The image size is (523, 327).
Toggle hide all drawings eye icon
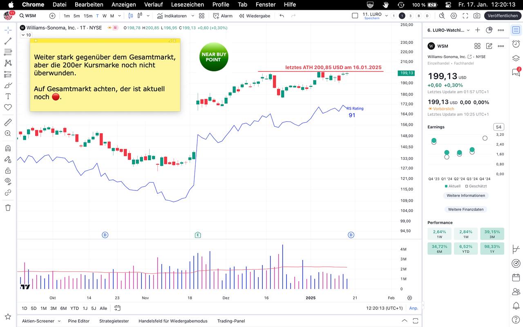tap(8, 181)
